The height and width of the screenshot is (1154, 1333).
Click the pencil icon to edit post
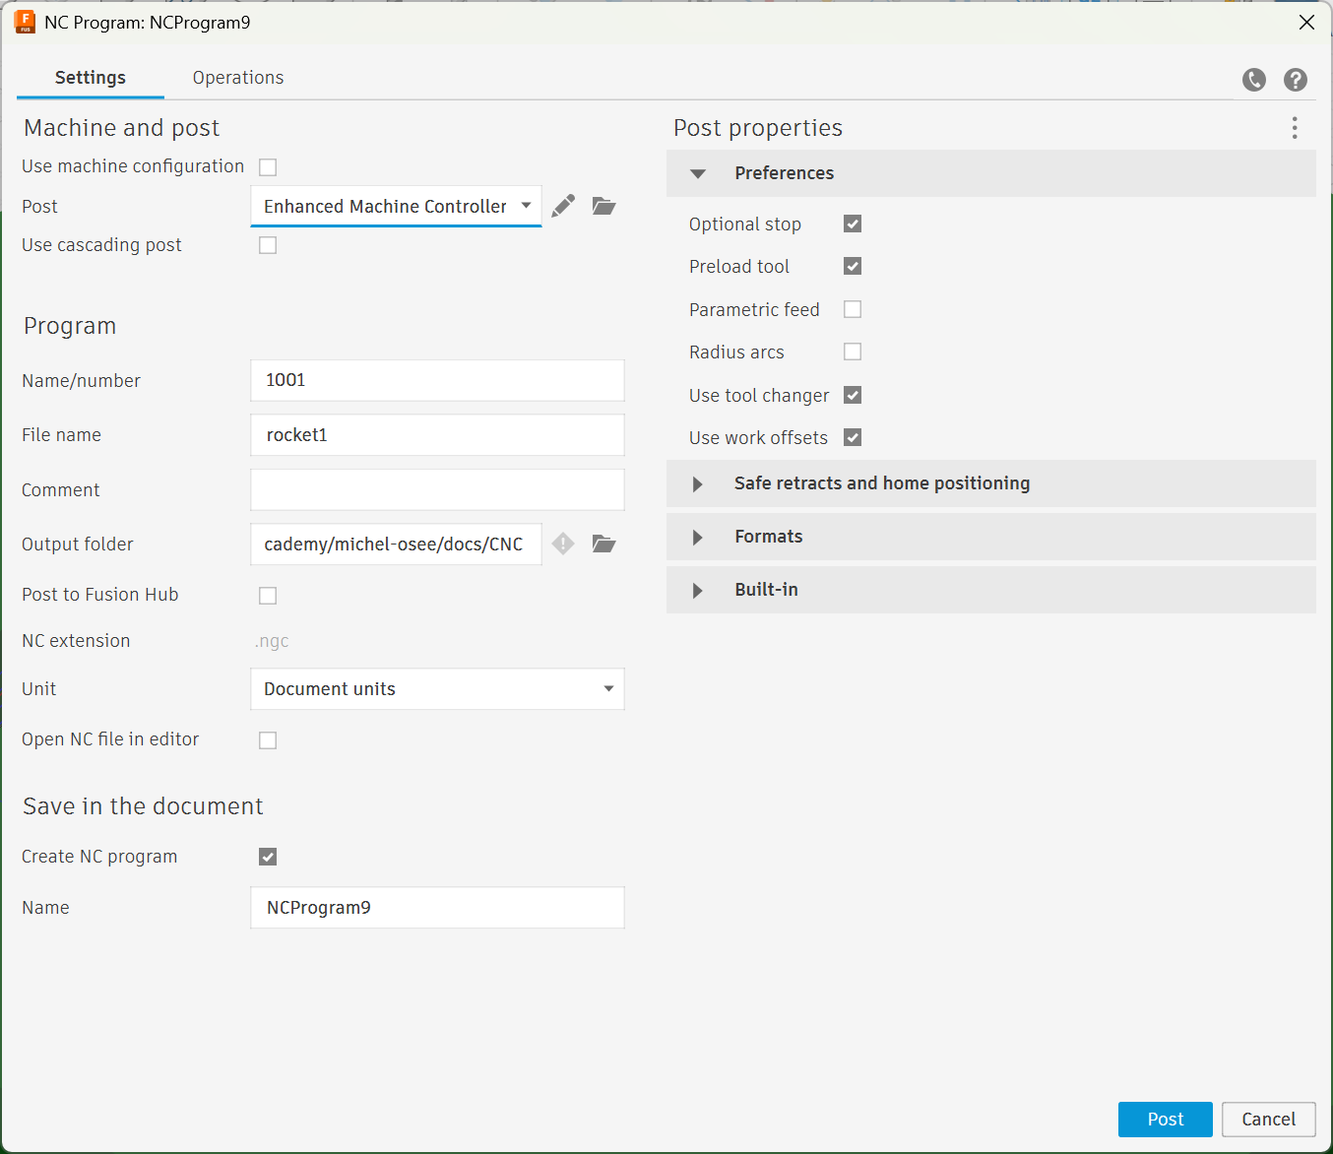coord(563,206)
